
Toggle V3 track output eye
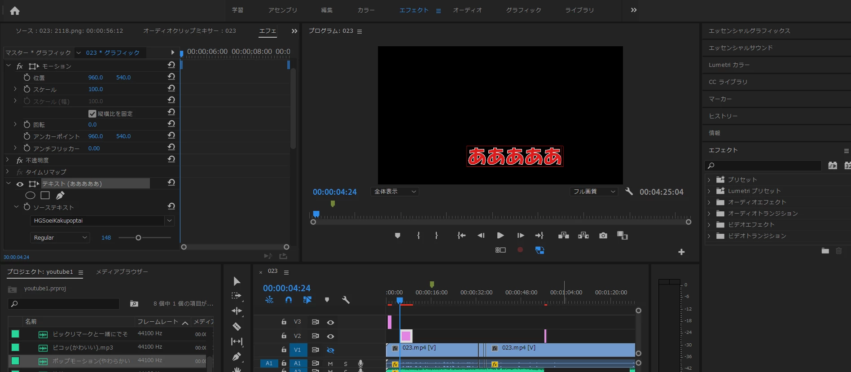pyautogui.click(x=330, y=322)
